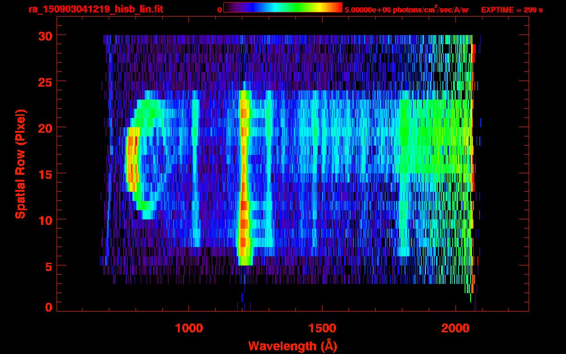Click the 2000 wavelength tick label
The height and width of the screenshot is (354, 566).
pyautogui.click(x=455, y=328)
